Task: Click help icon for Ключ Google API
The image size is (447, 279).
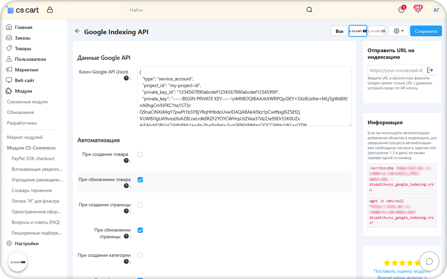Action: (x=126, y=78)
